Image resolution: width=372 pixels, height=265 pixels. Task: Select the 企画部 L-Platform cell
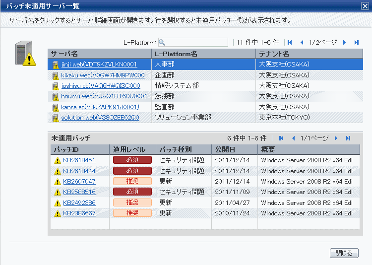(x=203, y=75)
